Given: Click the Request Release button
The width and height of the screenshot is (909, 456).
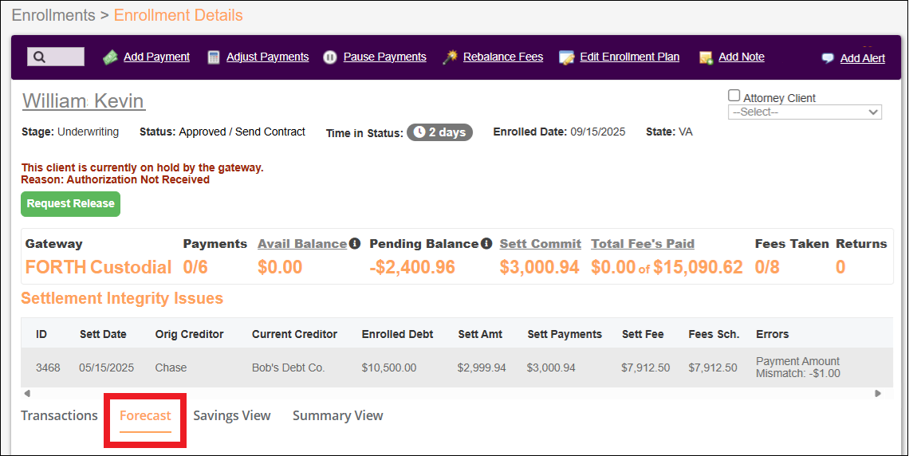Looking at the screenshot, I should (x=71, y=204).
